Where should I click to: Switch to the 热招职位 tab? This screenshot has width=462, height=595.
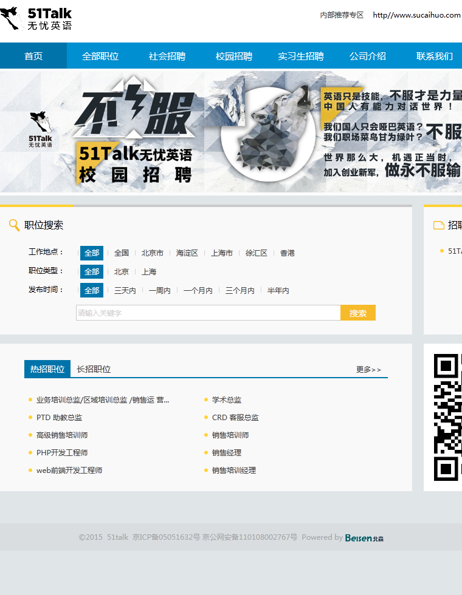click(x=47, y=369)
